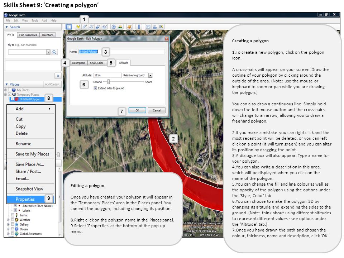
Task: Click the Add Placemark pushpin icon
Action: [x=78, y=27]
